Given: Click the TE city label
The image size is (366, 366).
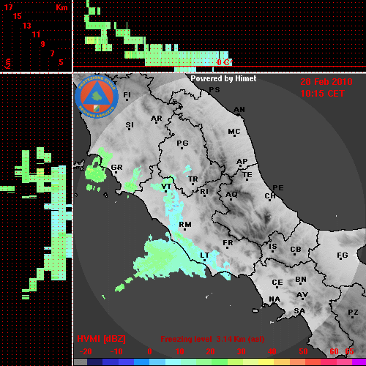Looking at the screenshot, I should pos(247,175).
